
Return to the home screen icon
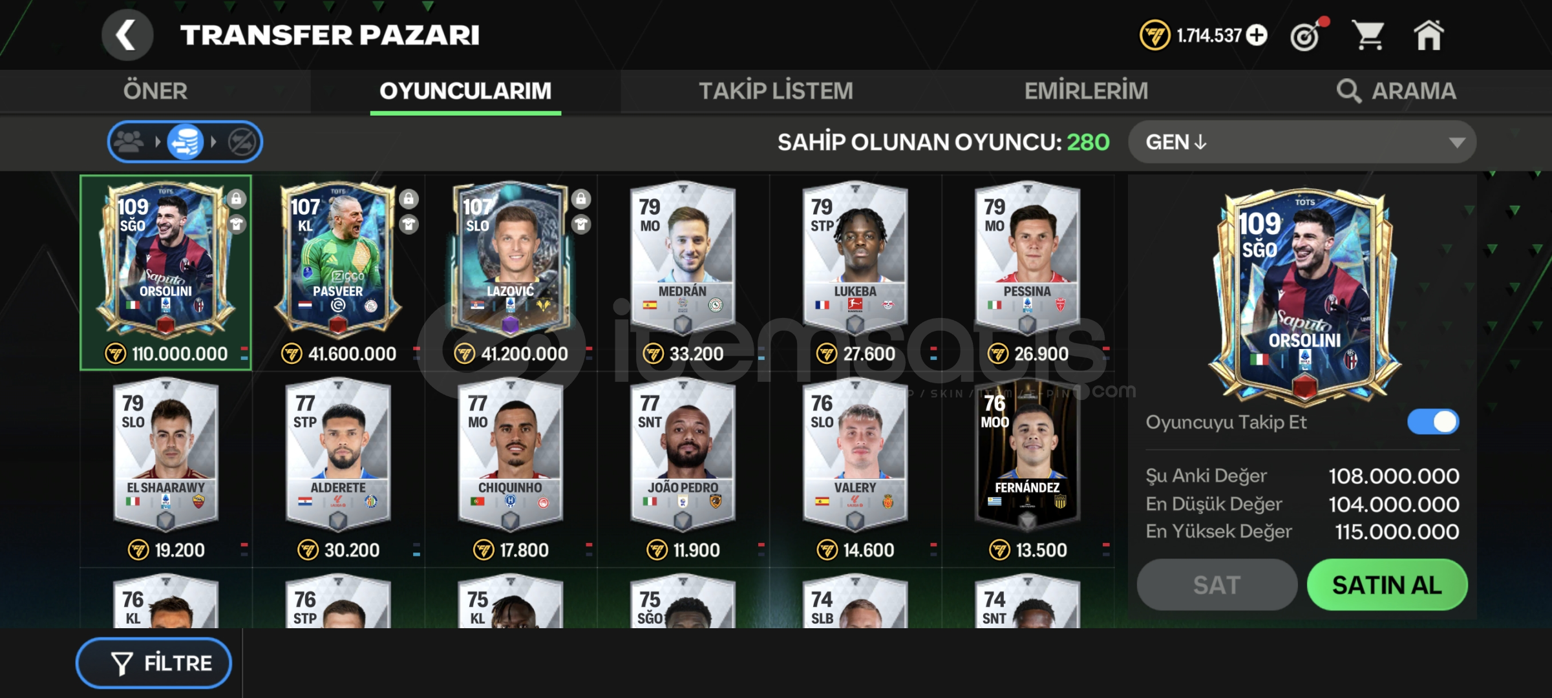pyautogui.click(x=1429, y=35)
